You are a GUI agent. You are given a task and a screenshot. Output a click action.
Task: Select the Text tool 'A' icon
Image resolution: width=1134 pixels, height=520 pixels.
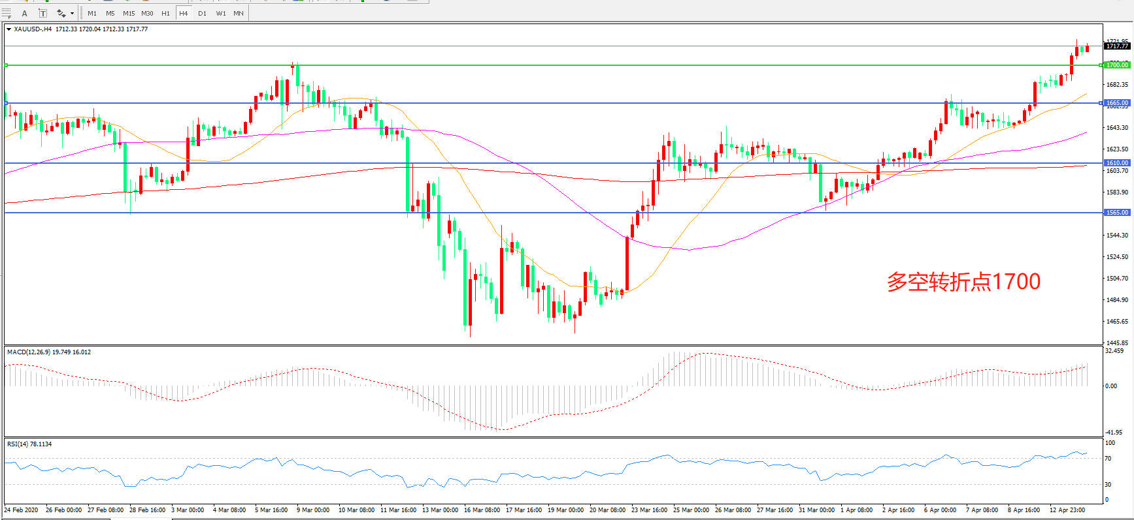click(x=25, y=13)
